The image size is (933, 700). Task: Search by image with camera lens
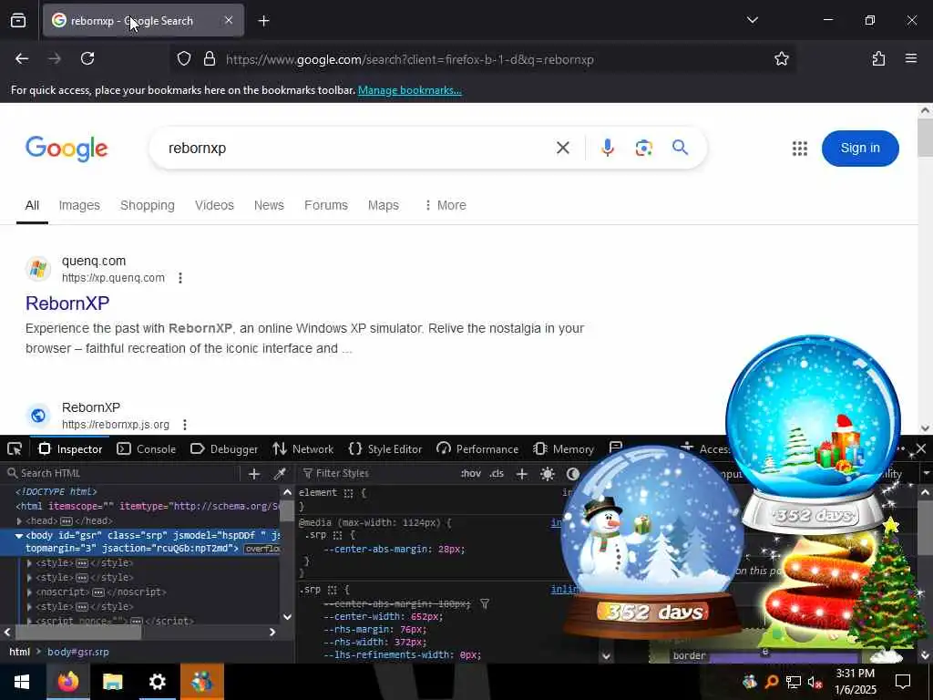644,148
